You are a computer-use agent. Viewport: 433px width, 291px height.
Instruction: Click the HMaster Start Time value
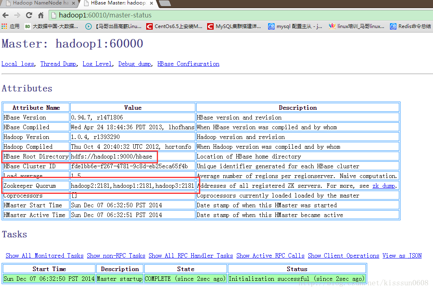pos(117,205)
